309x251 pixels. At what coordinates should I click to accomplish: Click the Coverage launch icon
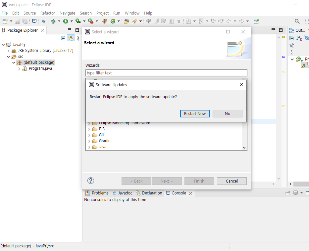tap(78, 21)
